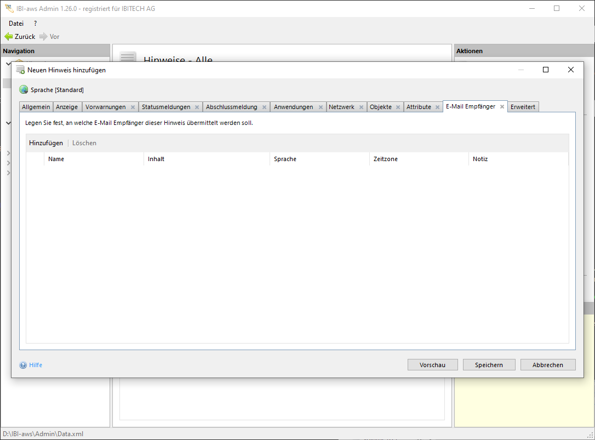Click the blue Hilfe question mark icon
This screenshot has width=595, height=440.
(x=23, y=365)
